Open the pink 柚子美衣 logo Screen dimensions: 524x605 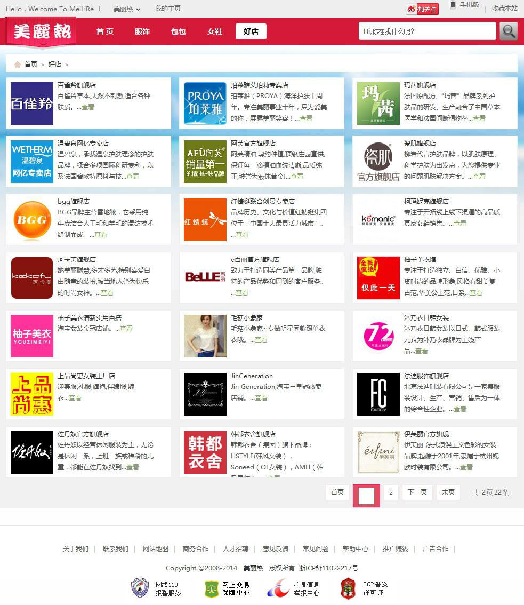point(32,336)
